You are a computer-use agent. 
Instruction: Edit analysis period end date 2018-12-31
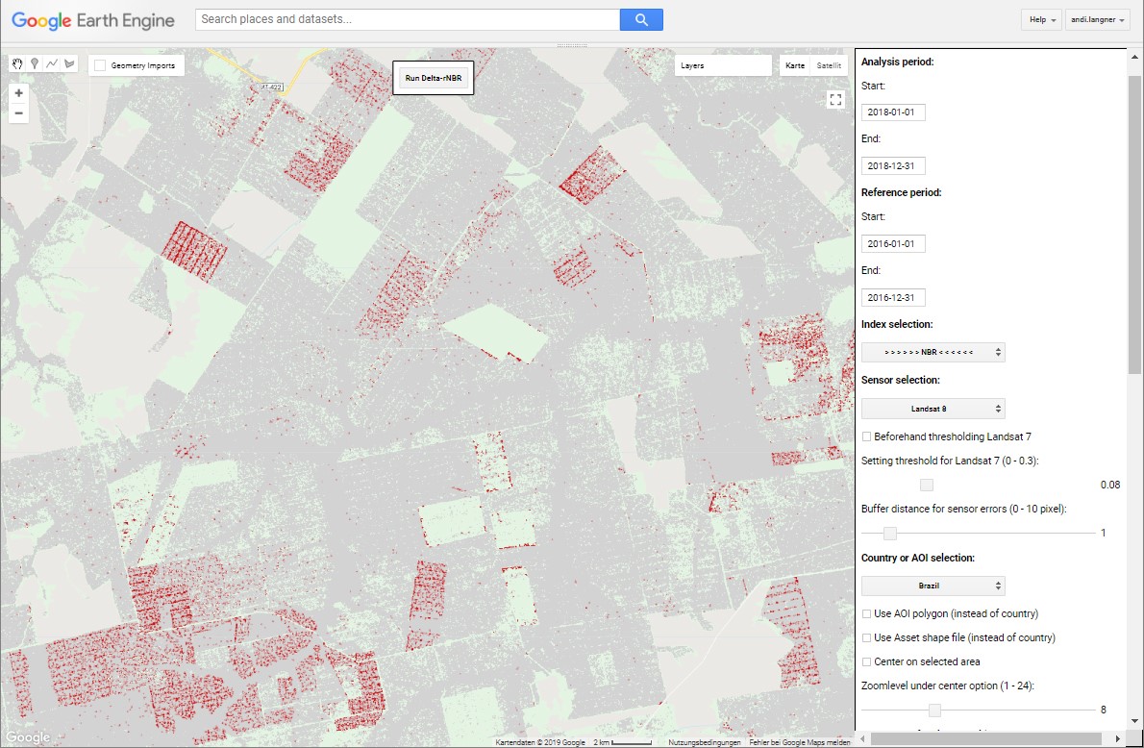893,165
